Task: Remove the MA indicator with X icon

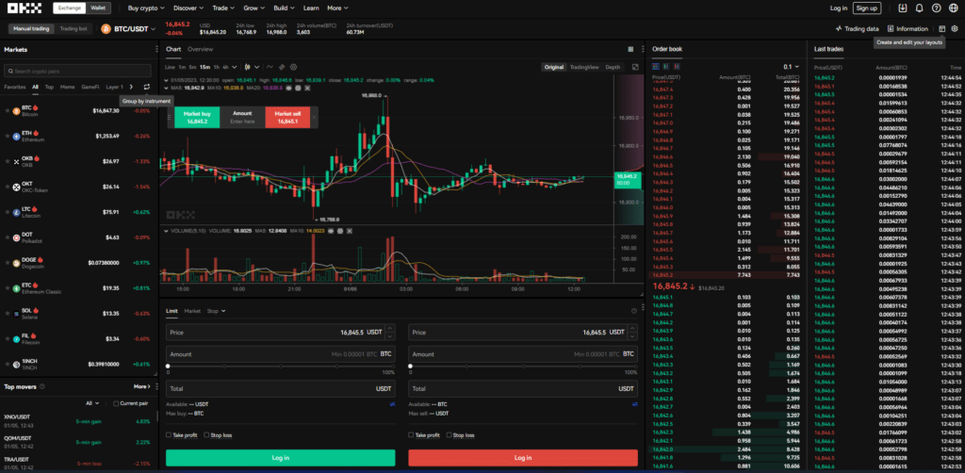Action: click(x=307, y=88)
